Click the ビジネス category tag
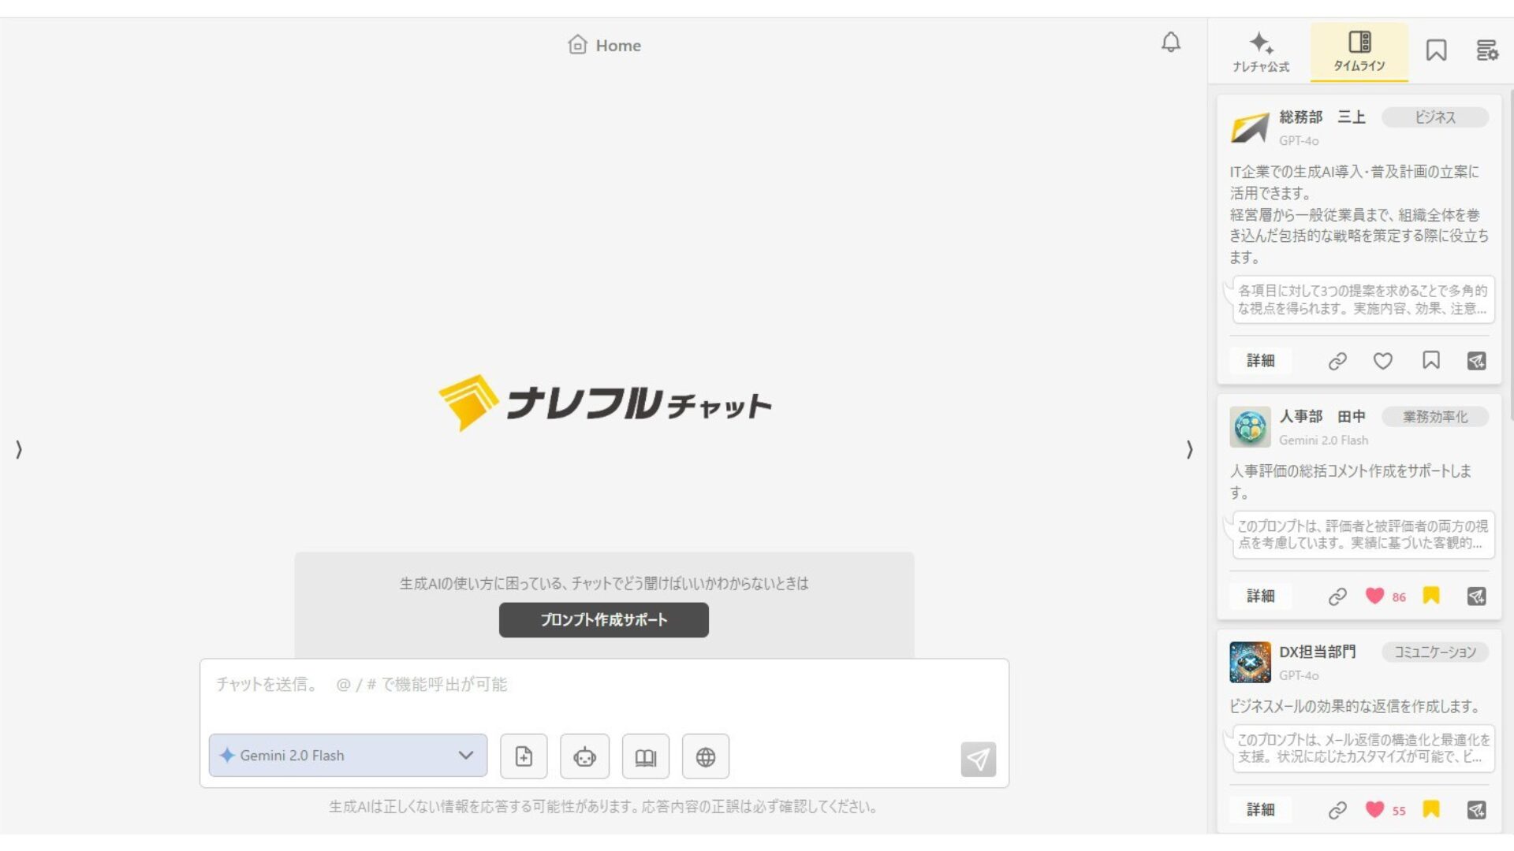Image resolution: width=1514 pixels, height=851 pixels. (x=1435, y=117)
